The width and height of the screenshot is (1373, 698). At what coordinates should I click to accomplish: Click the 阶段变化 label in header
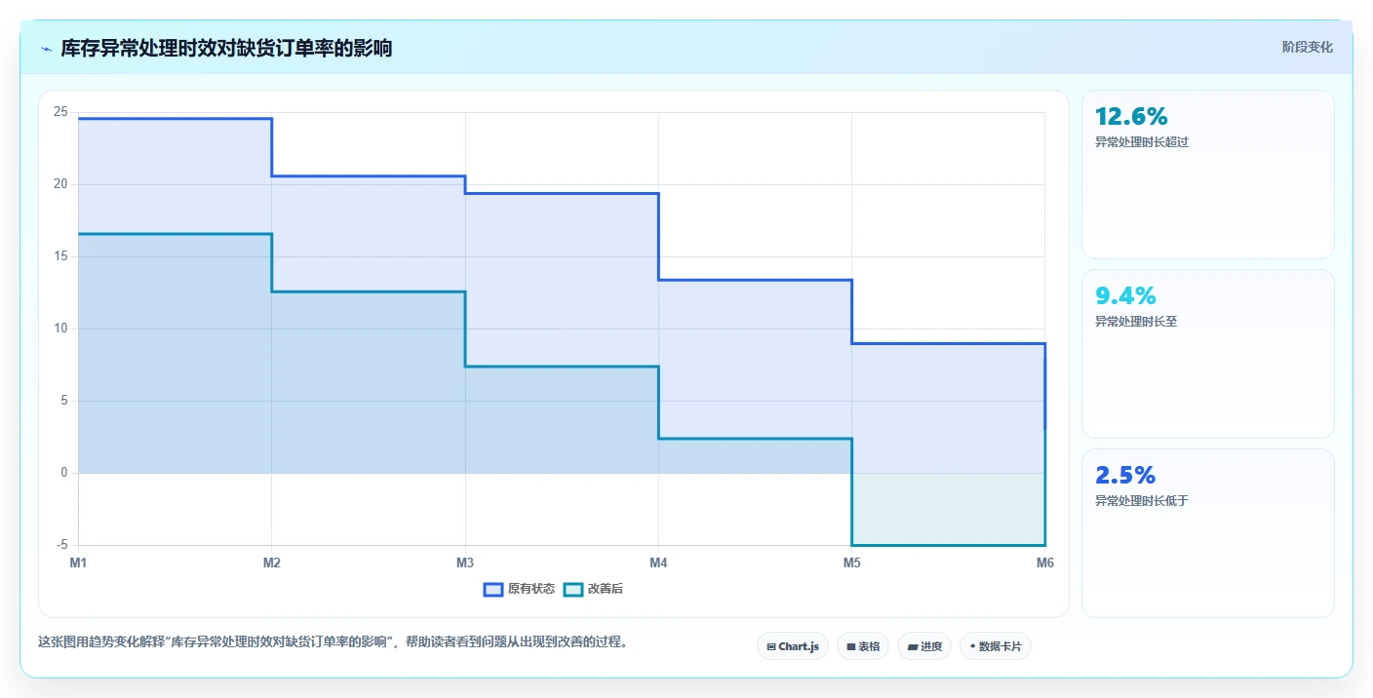pos(1307,47)
